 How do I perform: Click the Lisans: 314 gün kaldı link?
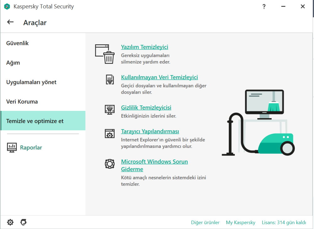[x=284, y=222]
